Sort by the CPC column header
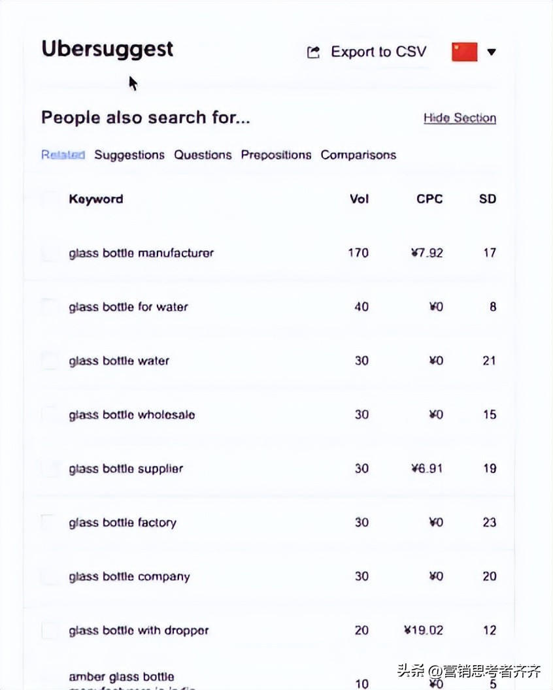The height and width of the screenshot is (690, 553). point(429,199)
